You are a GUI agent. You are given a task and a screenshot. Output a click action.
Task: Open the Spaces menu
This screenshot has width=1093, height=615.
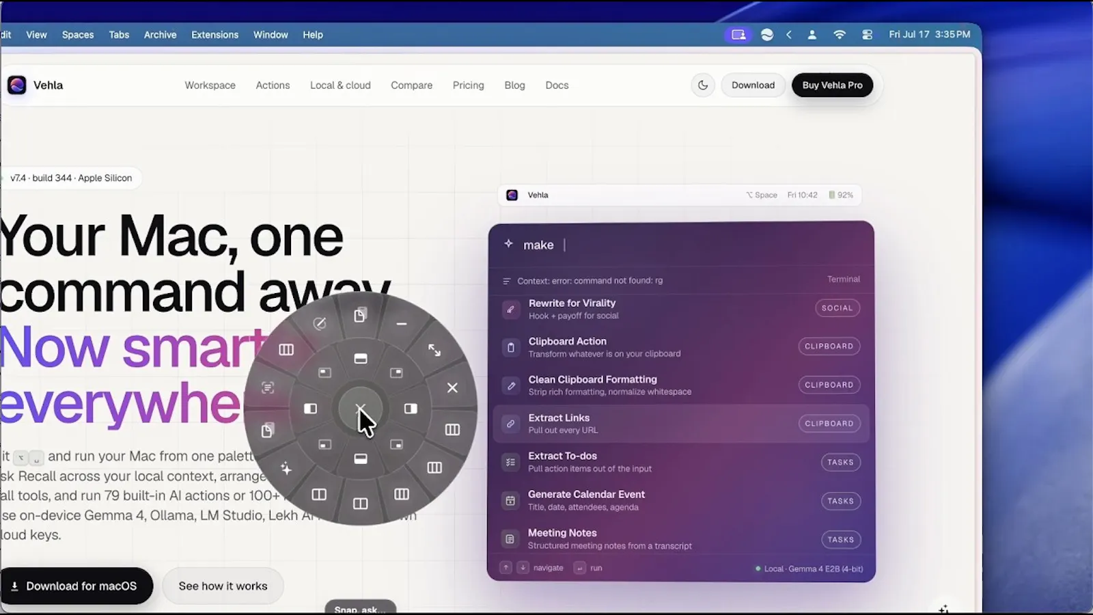[x=78, y=35]
